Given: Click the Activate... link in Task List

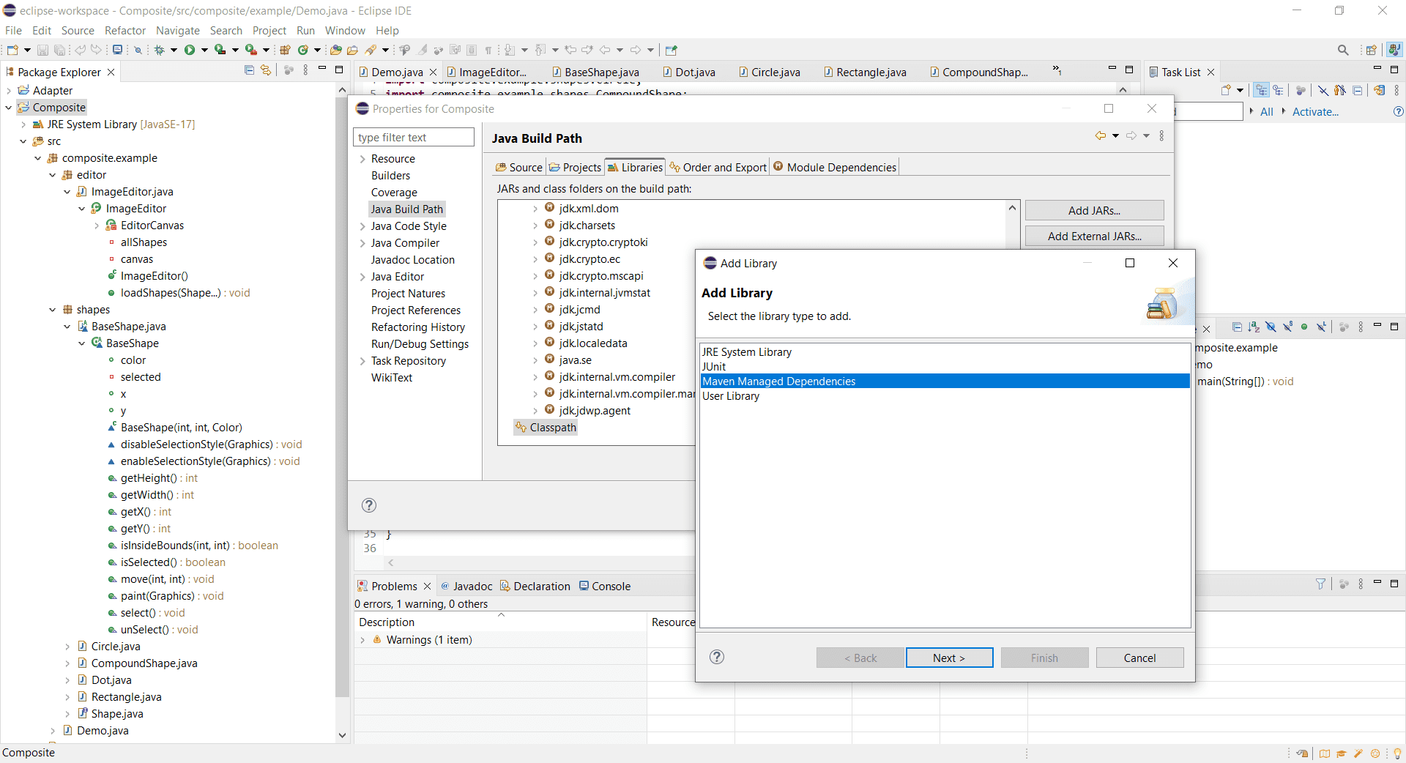Looking at the screenshot, I should (1315, 112).
